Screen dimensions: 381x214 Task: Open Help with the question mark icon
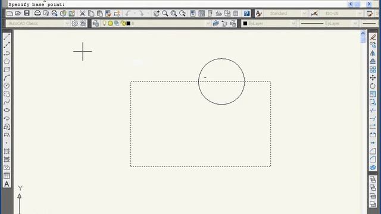pyautogui.click(x=246, y=13)
